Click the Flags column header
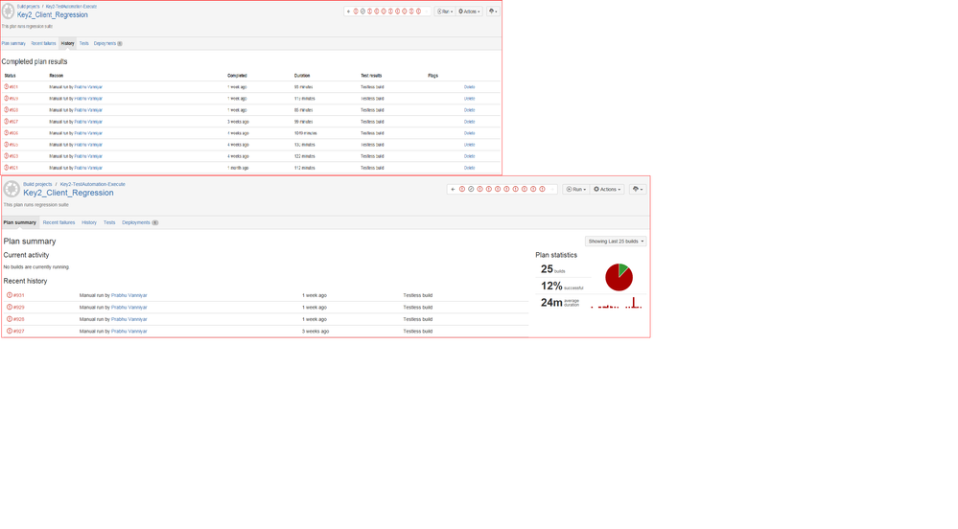Screen dimensions: 958x529 tap(432, 75)
